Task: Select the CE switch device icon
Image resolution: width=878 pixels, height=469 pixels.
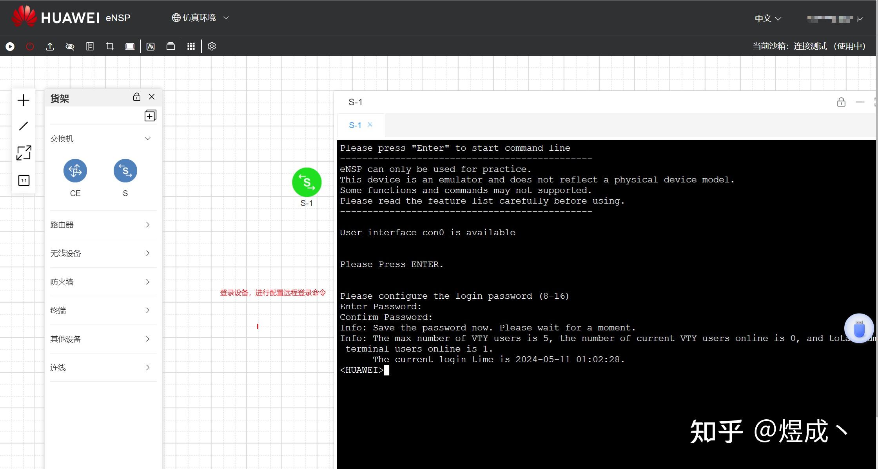Action: coord(75,171)
